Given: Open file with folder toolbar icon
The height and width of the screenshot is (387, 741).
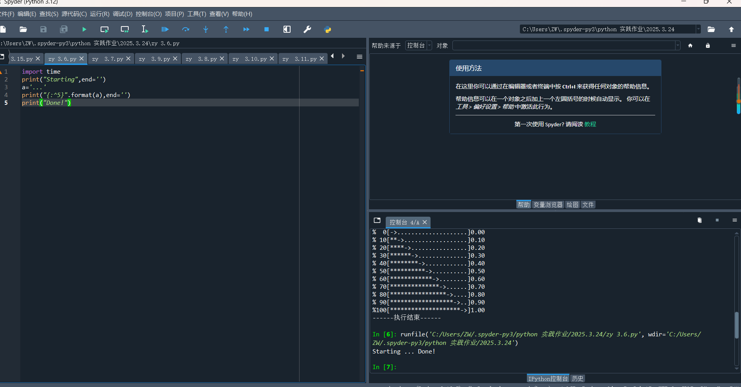Looking at the screenshot, I should click(23, 29).
